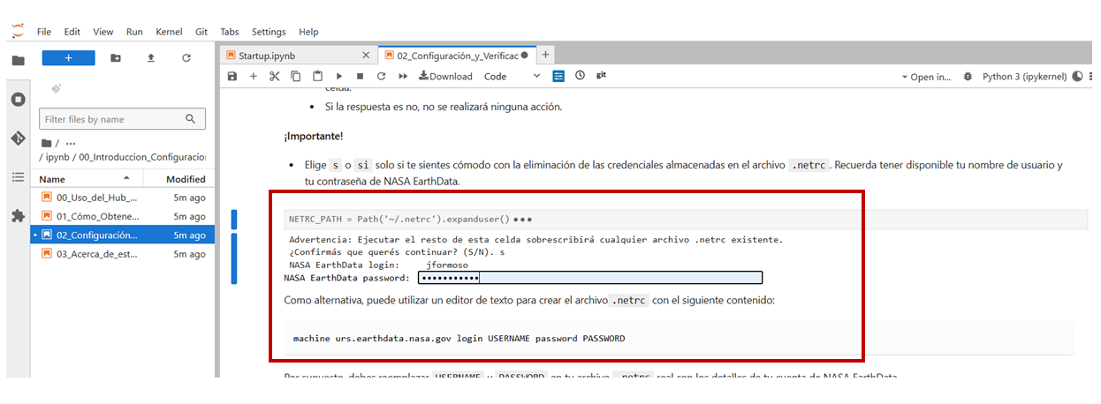This screenshot has height=404, width=1101.
Task: Click the kernel status circle indicator
Action: click(1077, 77)
